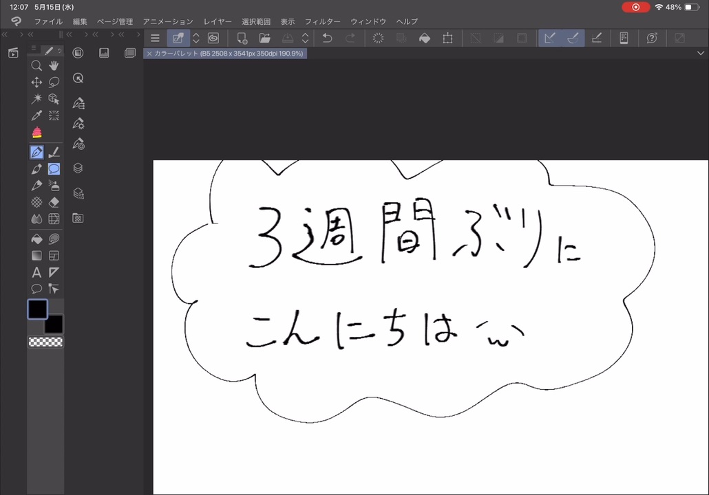Toggle snap to grid

click(x=596, y=38)
